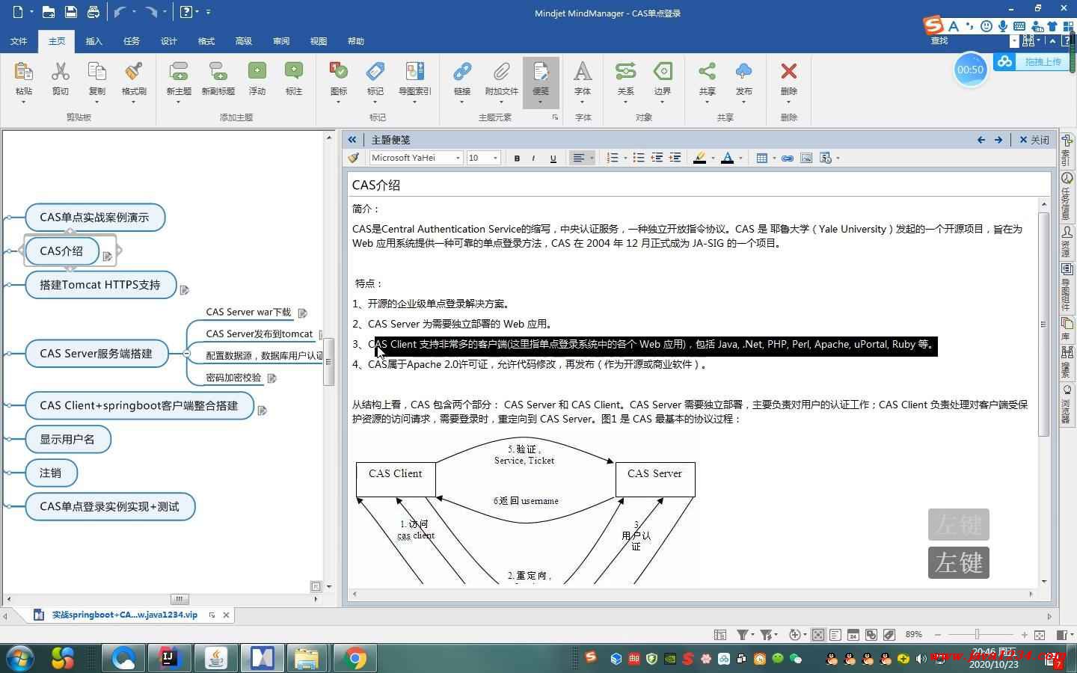The width and height of the screenshot is (1077, 673).
Task: Go to previous topic note arrow
Action: pyautogui.click(x=981, y=140)
